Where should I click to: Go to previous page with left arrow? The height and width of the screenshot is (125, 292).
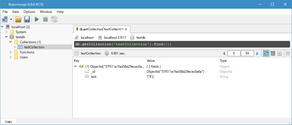[x=224, y=53]
